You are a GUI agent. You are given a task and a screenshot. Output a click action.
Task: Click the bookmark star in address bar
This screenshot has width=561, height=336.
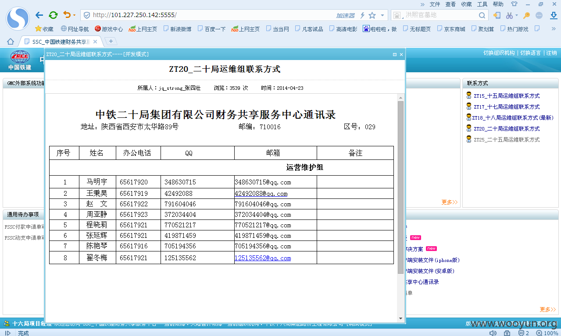click(372, 15)
